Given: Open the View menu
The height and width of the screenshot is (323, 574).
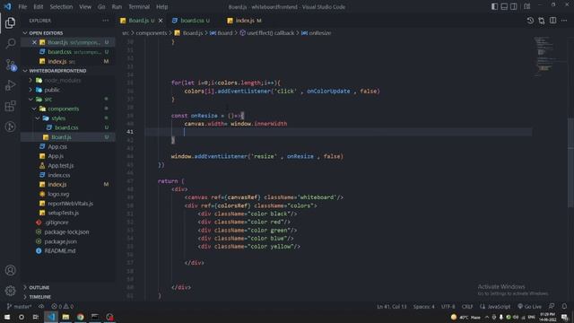Looking at the screenshot, I should pyautogui.click(x=85, y=6).
